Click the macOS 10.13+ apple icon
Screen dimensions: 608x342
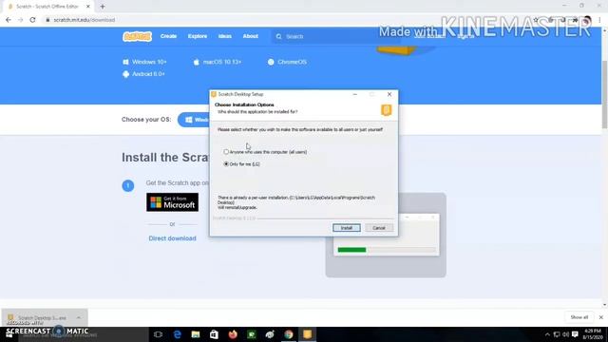click(197, 62)
